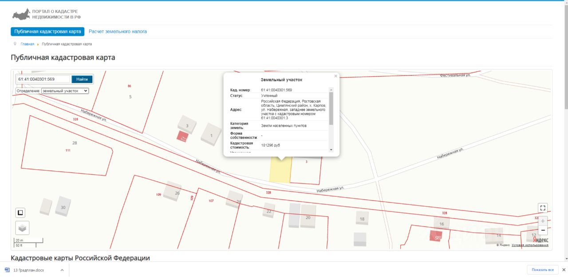Go to Главная breadcrumb link
Image resolution: width=568 pixels, height=277 pixels.
pos(27,44)
